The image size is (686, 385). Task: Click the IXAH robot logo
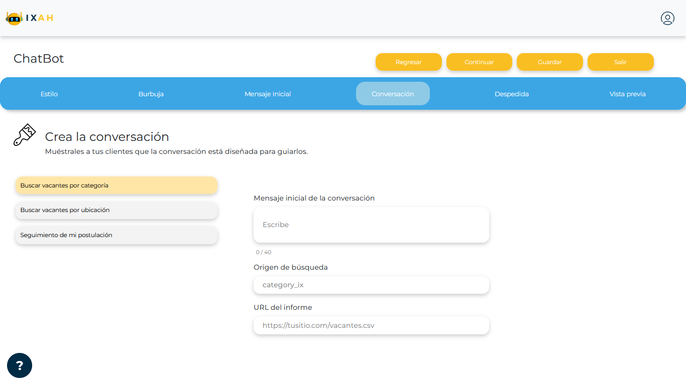pyautogui.click(x=29, y=18)
